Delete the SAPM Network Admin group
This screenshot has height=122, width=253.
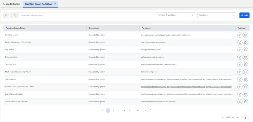246,94
